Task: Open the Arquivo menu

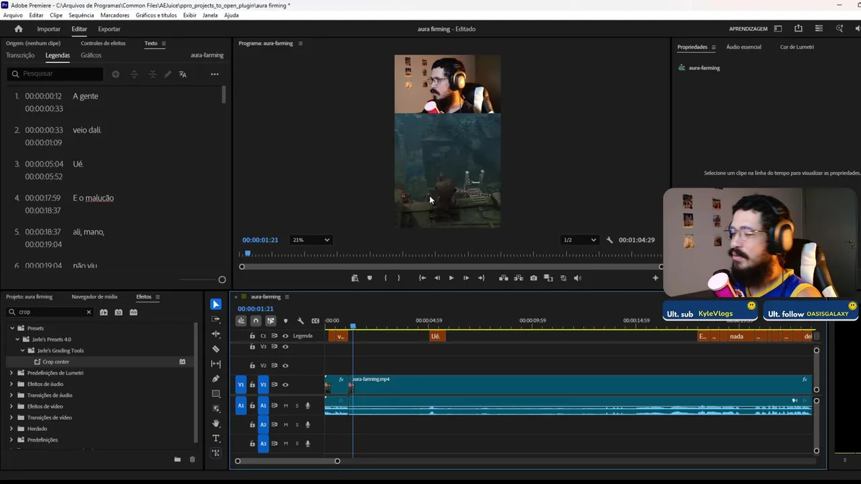Action: coord(13,15)
